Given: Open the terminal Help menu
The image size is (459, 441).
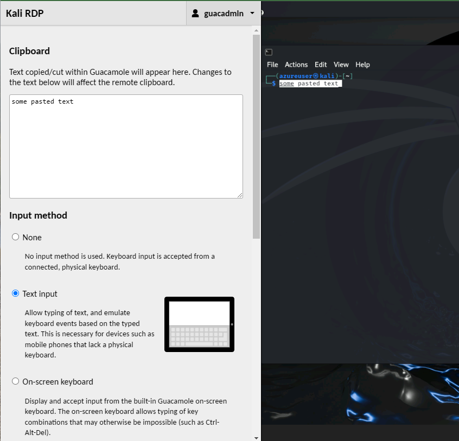Looking at the screenshot, I should pyautogui.click(x=362, y=65).
